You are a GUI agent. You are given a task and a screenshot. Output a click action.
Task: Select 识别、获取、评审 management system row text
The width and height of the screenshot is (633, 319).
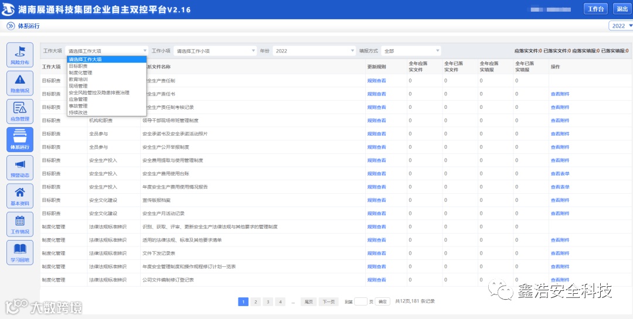click(210, 227)
